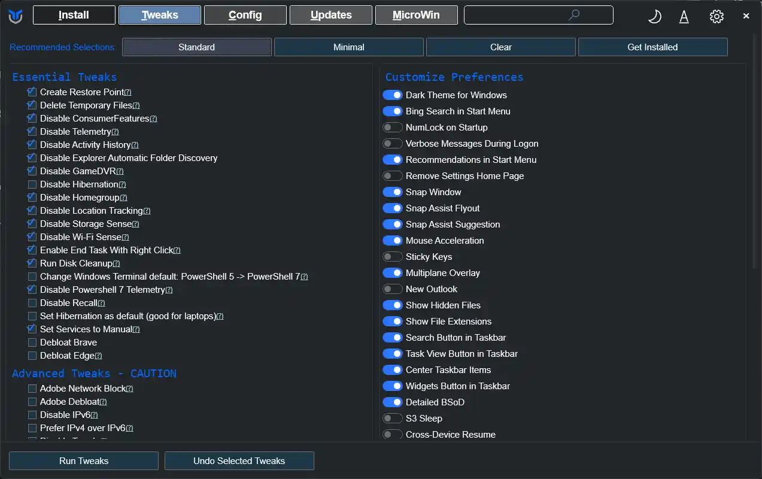Open the MicroWin tab
This screenshot has width=762, height=479.
417,15
